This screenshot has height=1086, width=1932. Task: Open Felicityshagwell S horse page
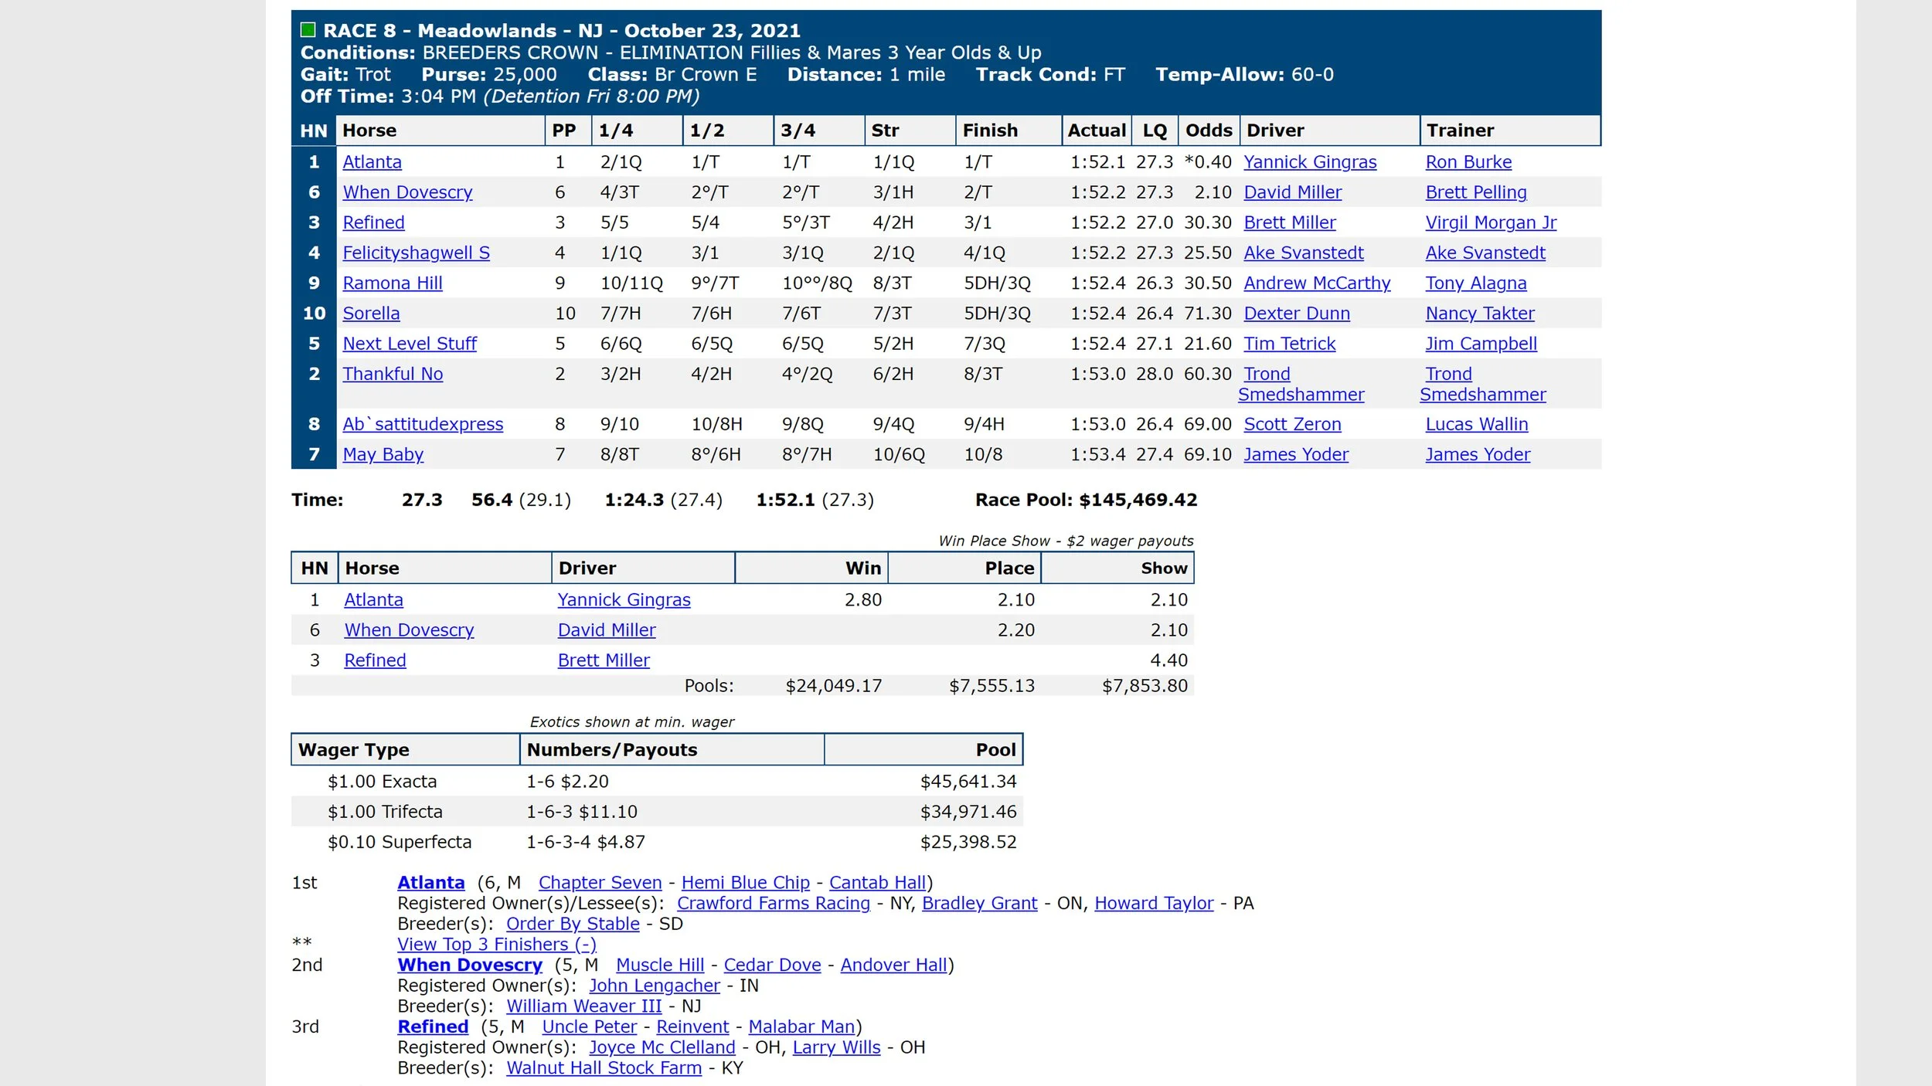tap(416, 253)
